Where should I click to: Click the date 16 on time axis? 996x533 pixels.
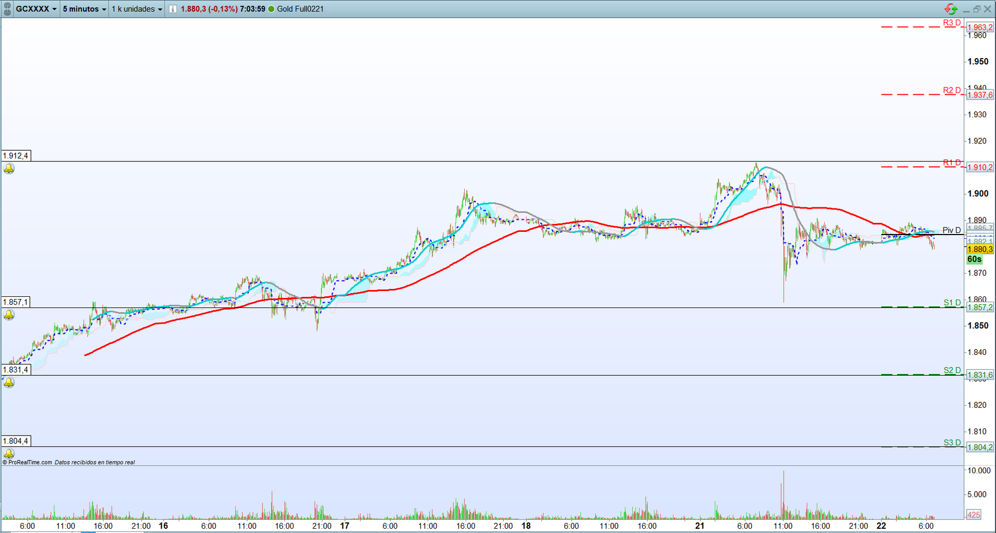pos(163,526)
